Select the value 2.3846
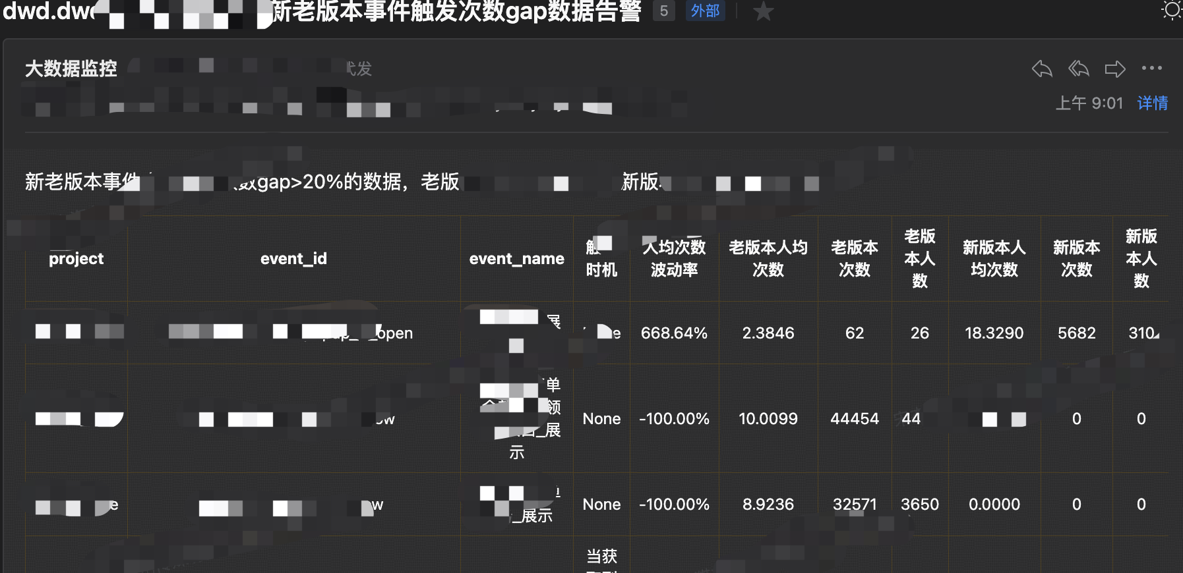 [x=768, y=333]
